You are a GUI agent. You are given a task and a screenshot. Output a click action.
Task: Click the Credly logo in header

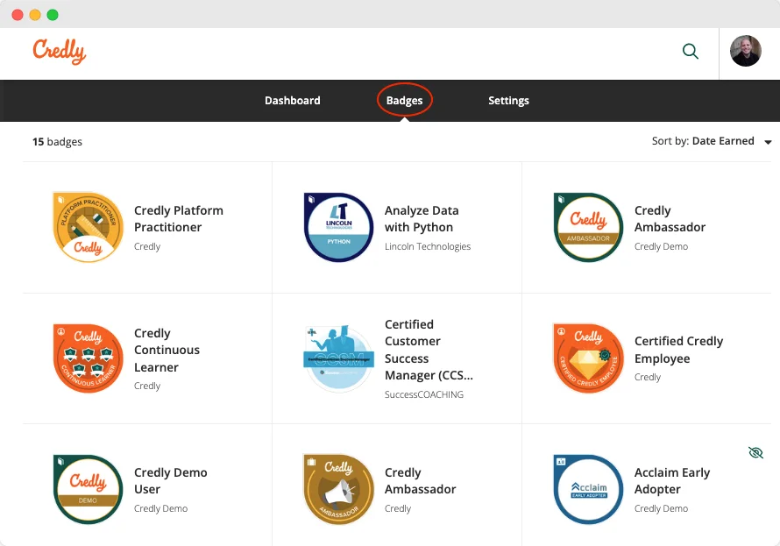click(60, 52)
